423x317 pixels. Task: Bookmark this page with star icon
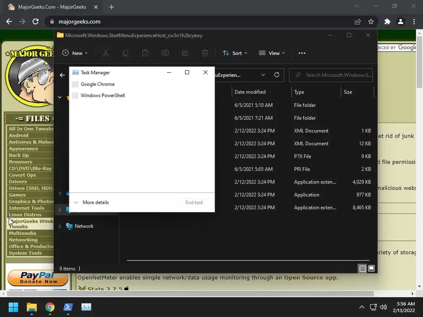click(371, 21)
